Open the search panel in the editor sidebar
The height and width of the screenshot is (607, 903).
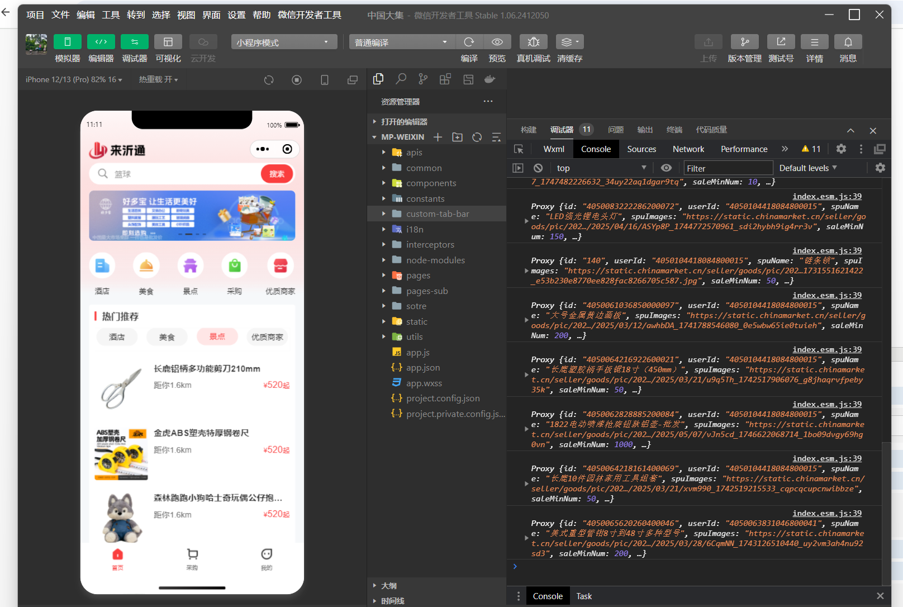[x=401, y=79]
